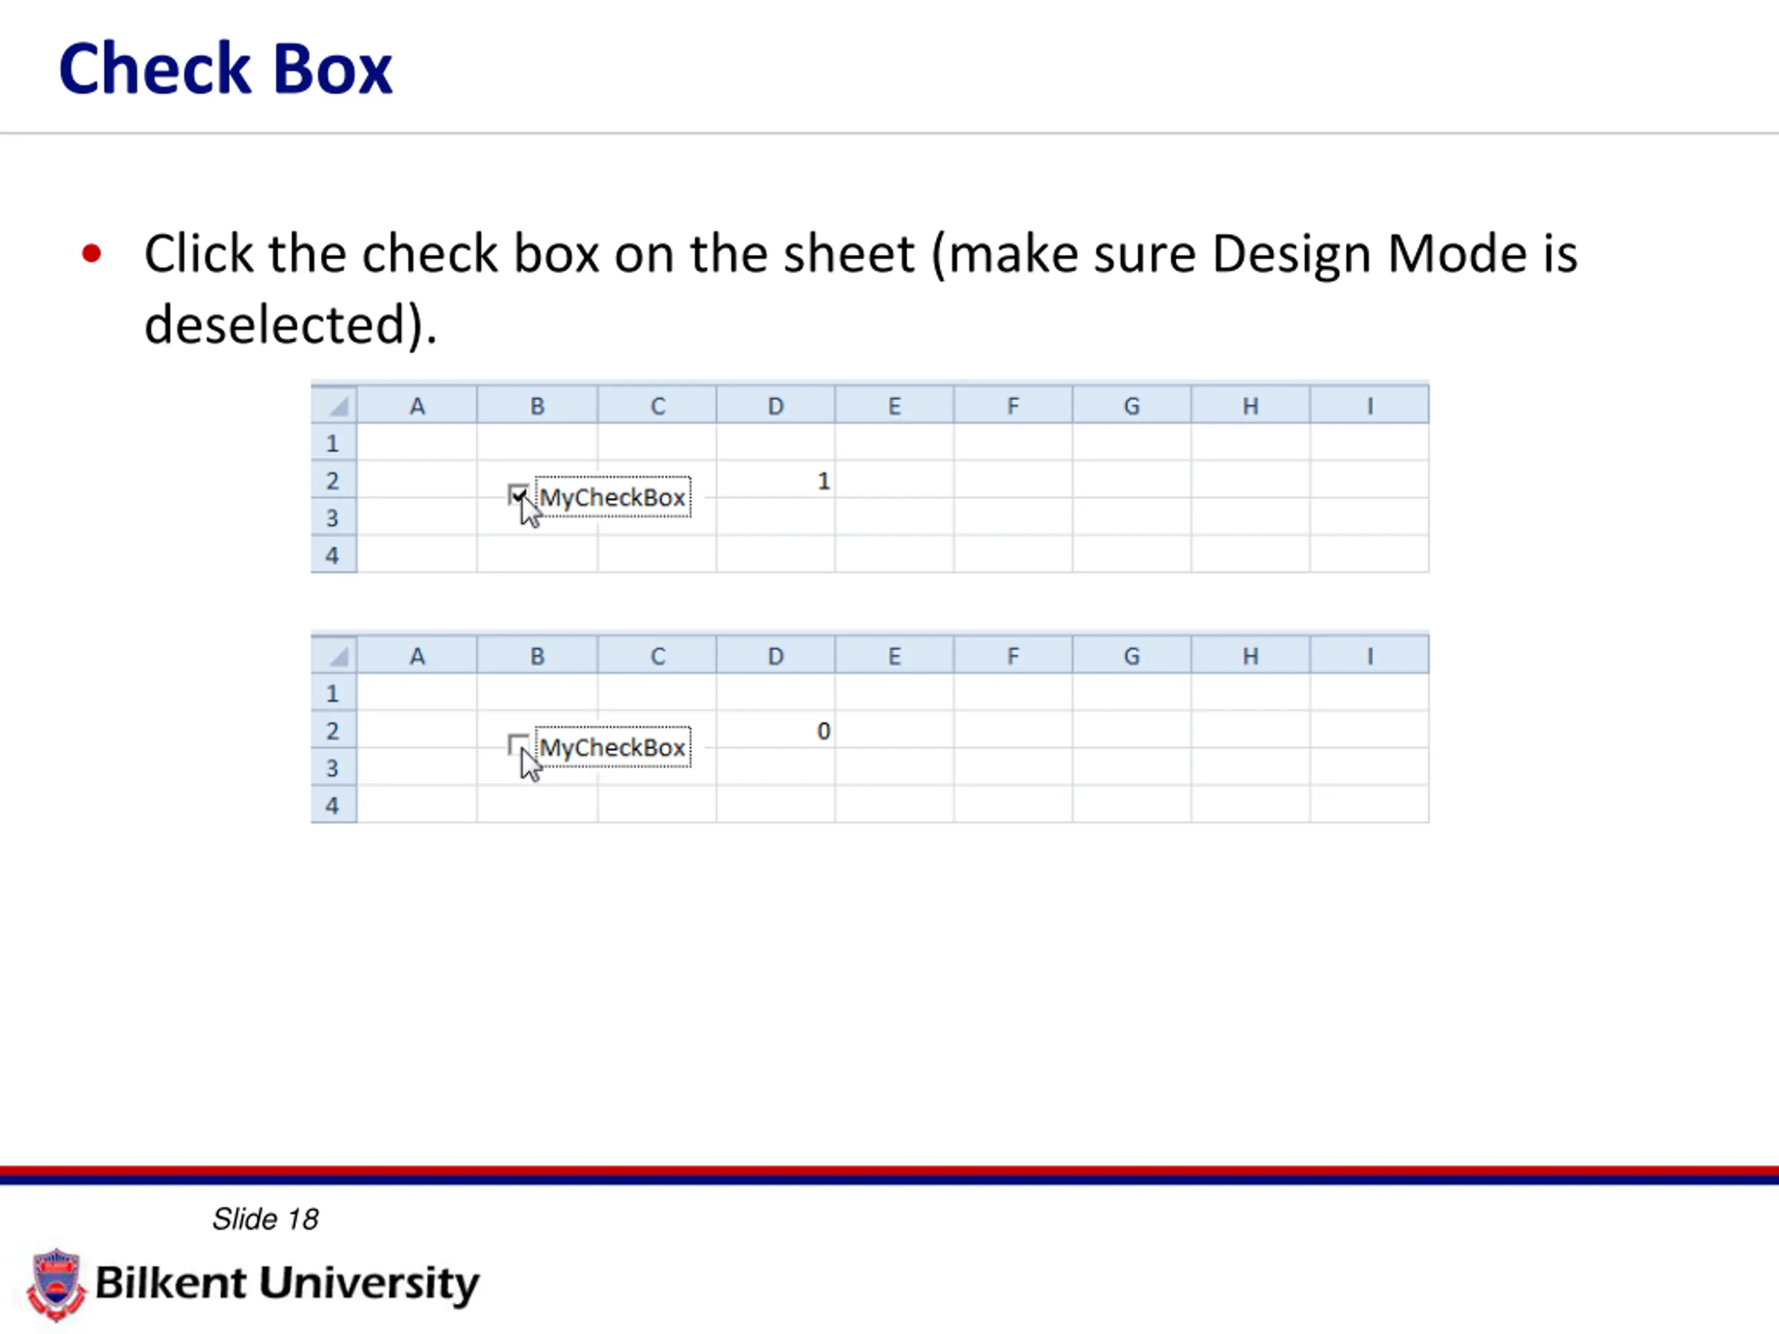Click Select All corner in upper sheet
1779x1334 pixels.
(334, 404)
